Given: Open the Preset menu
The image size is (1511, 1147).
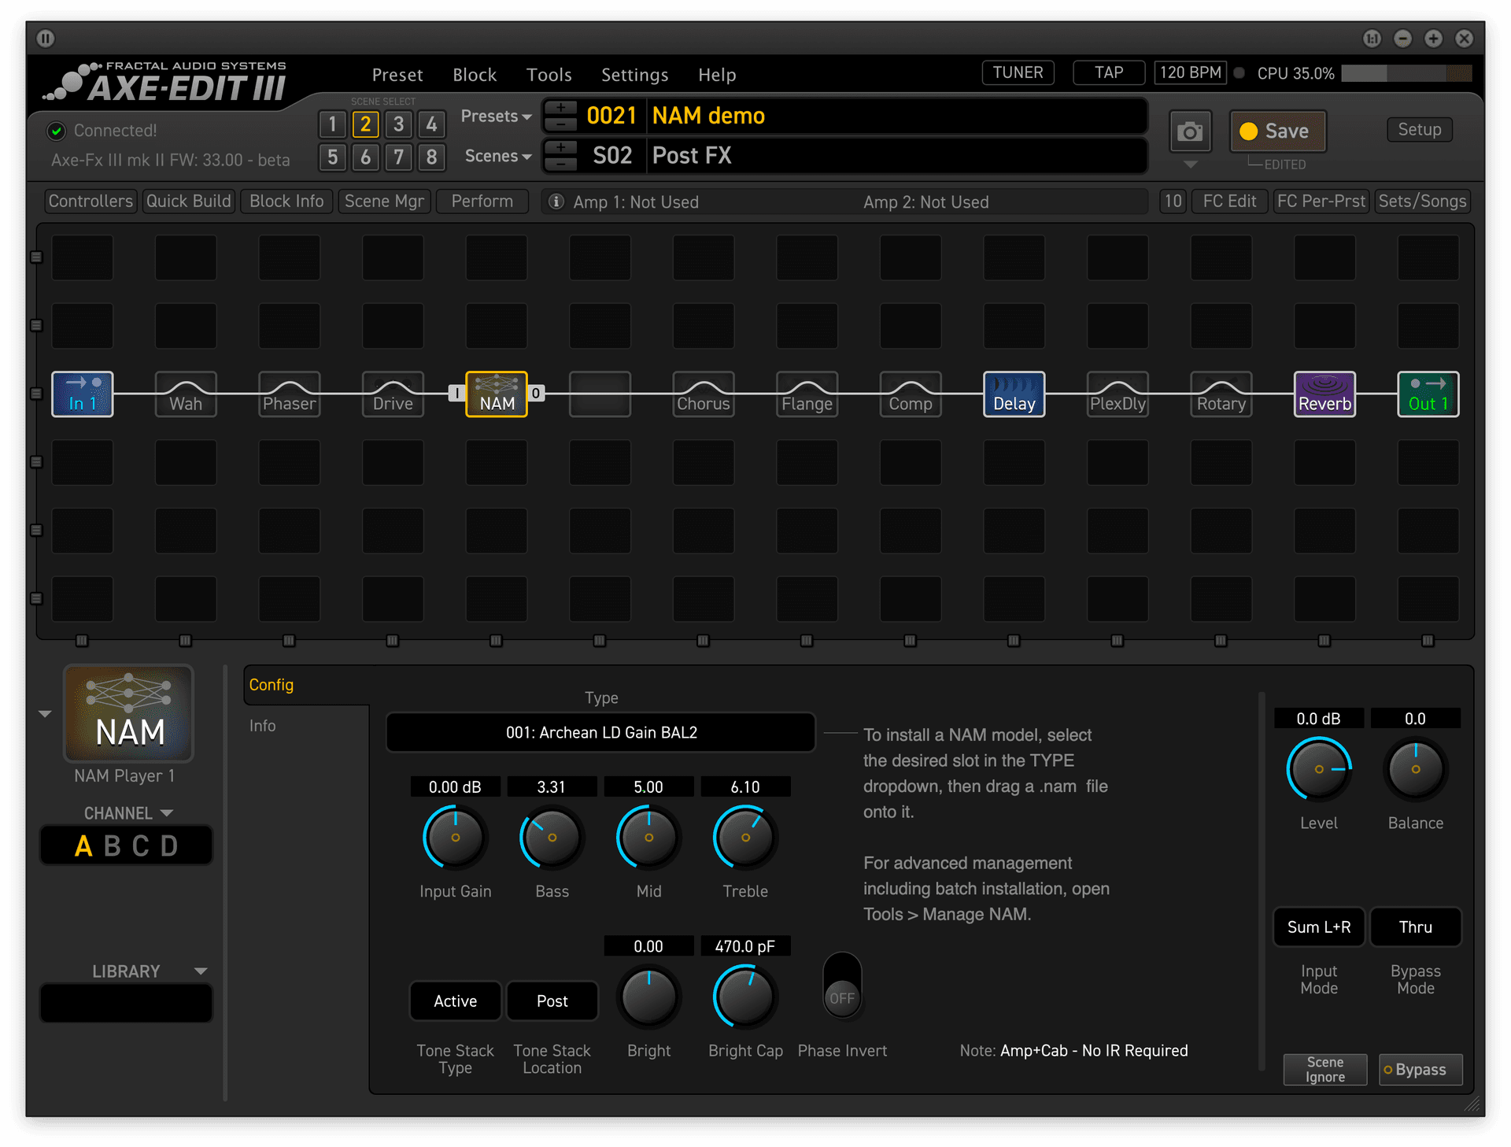Looking at the screenshot, I should click(x=397, y=75).
